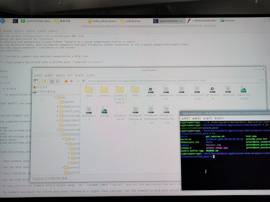Select onnxruntime folder in tree
Image resolution: width=270 pixels, height=202 pixels.
click(69, 125)
